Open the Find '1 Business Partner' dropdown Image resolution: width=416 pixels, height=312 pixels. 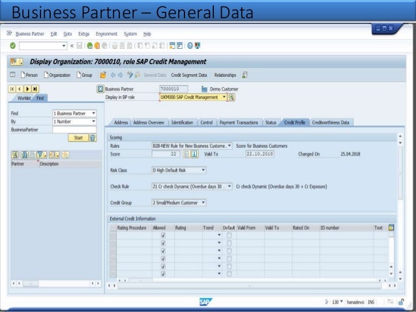(94, 113)
